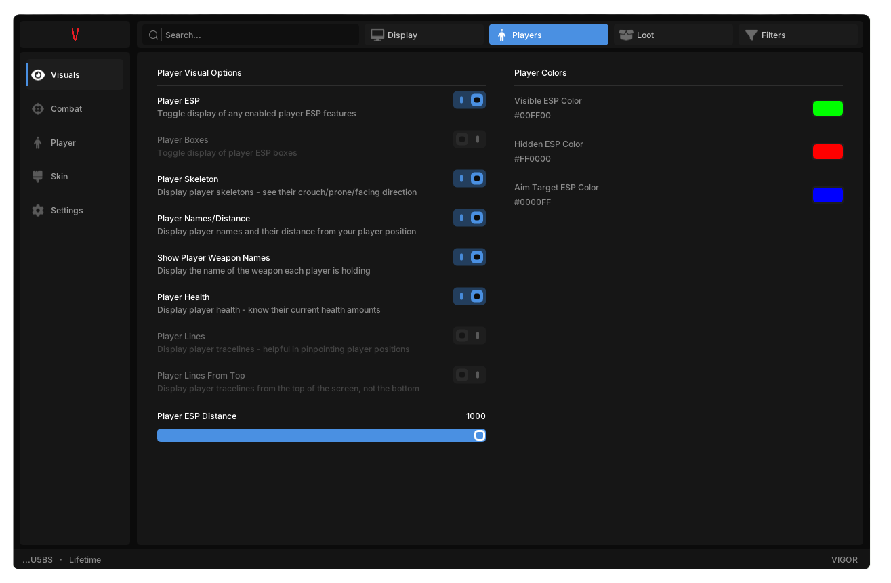The height and width of the screenshot is (583, 891).
Task: Pick the red Hidden ESP Color swatch
Action: (828, 152)
